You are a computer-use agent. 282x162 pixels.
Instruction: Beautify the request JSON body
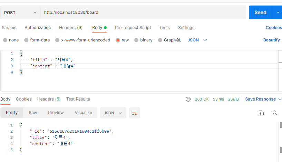(x=271, y=40)
